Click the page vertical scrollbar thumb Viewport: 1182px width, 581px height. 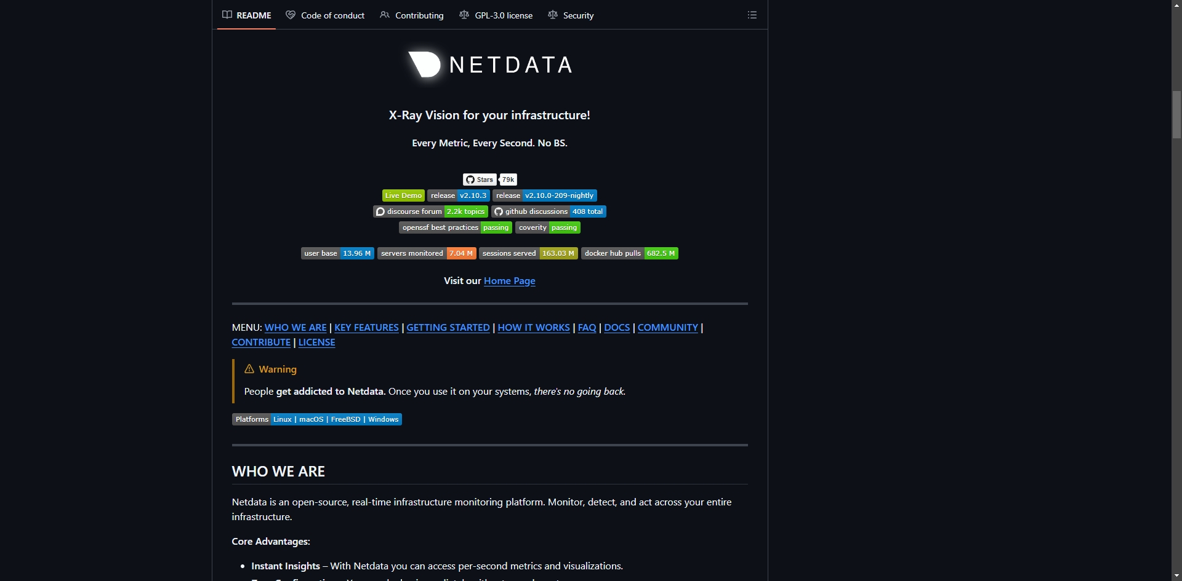(x=1176, y=114)
